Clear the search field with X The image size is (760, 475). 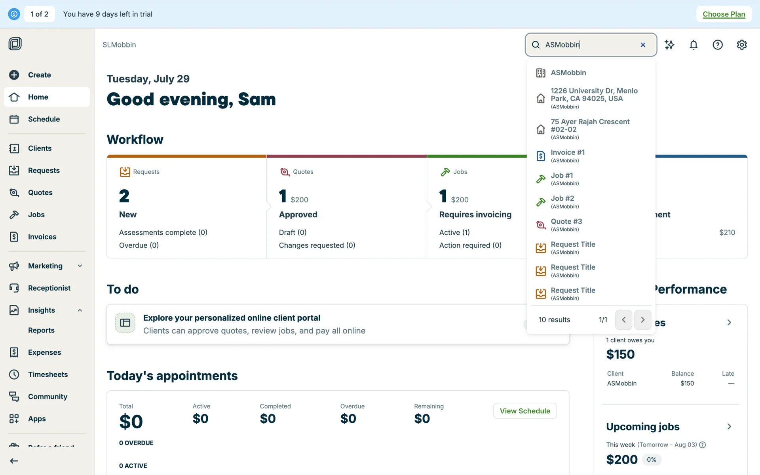click(x=643, y=45)
